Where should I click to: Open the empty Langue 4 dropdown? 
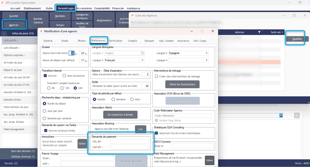point(189,60)
